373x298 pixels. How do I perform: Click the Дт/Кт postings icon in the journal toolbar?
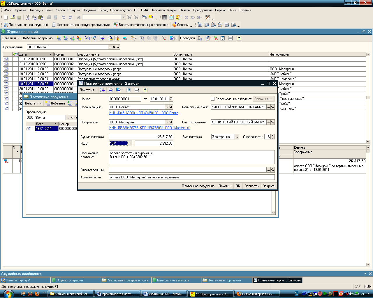pyautogui.click(x=216, y=38)
